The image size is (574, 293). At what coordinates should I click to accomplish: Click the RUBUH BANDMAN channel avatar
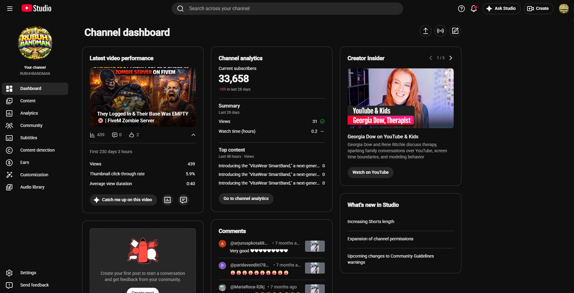[x=35, y=43]
